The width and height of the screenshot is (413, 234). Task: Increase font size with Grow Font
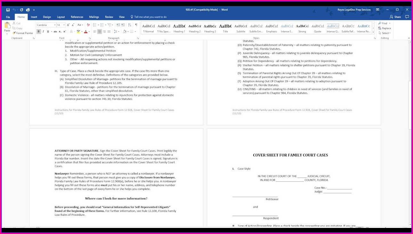69,25
